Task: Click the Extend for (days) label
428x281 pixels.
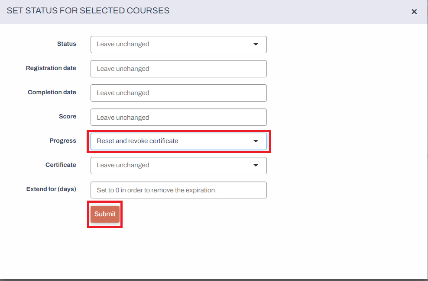Action: pos(51,189)
